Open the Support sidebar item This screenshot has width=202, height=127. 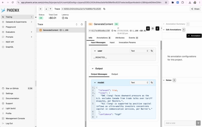(17, 103)
